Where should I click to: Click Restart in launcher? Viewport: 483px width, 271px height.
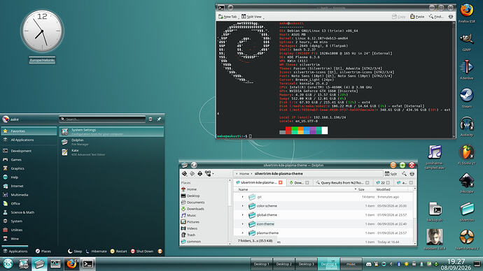click(x=118, y=251)
